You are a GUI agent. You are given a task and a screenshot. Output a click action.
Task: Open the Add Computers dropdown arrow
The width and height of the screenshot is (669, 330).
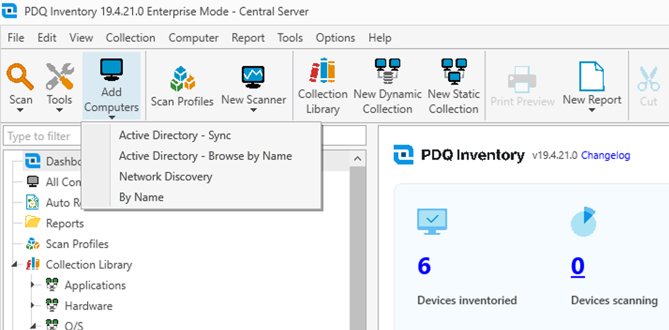pos(111,117)
